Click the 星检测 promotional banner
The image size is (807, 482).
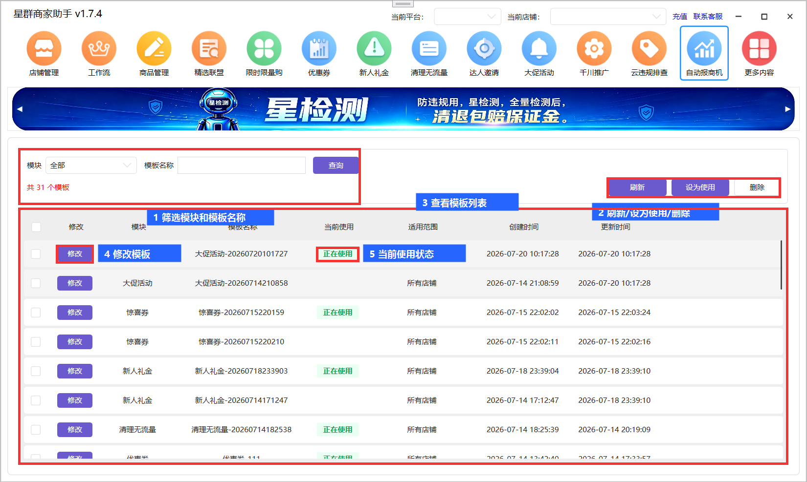[x=403, y=109]
